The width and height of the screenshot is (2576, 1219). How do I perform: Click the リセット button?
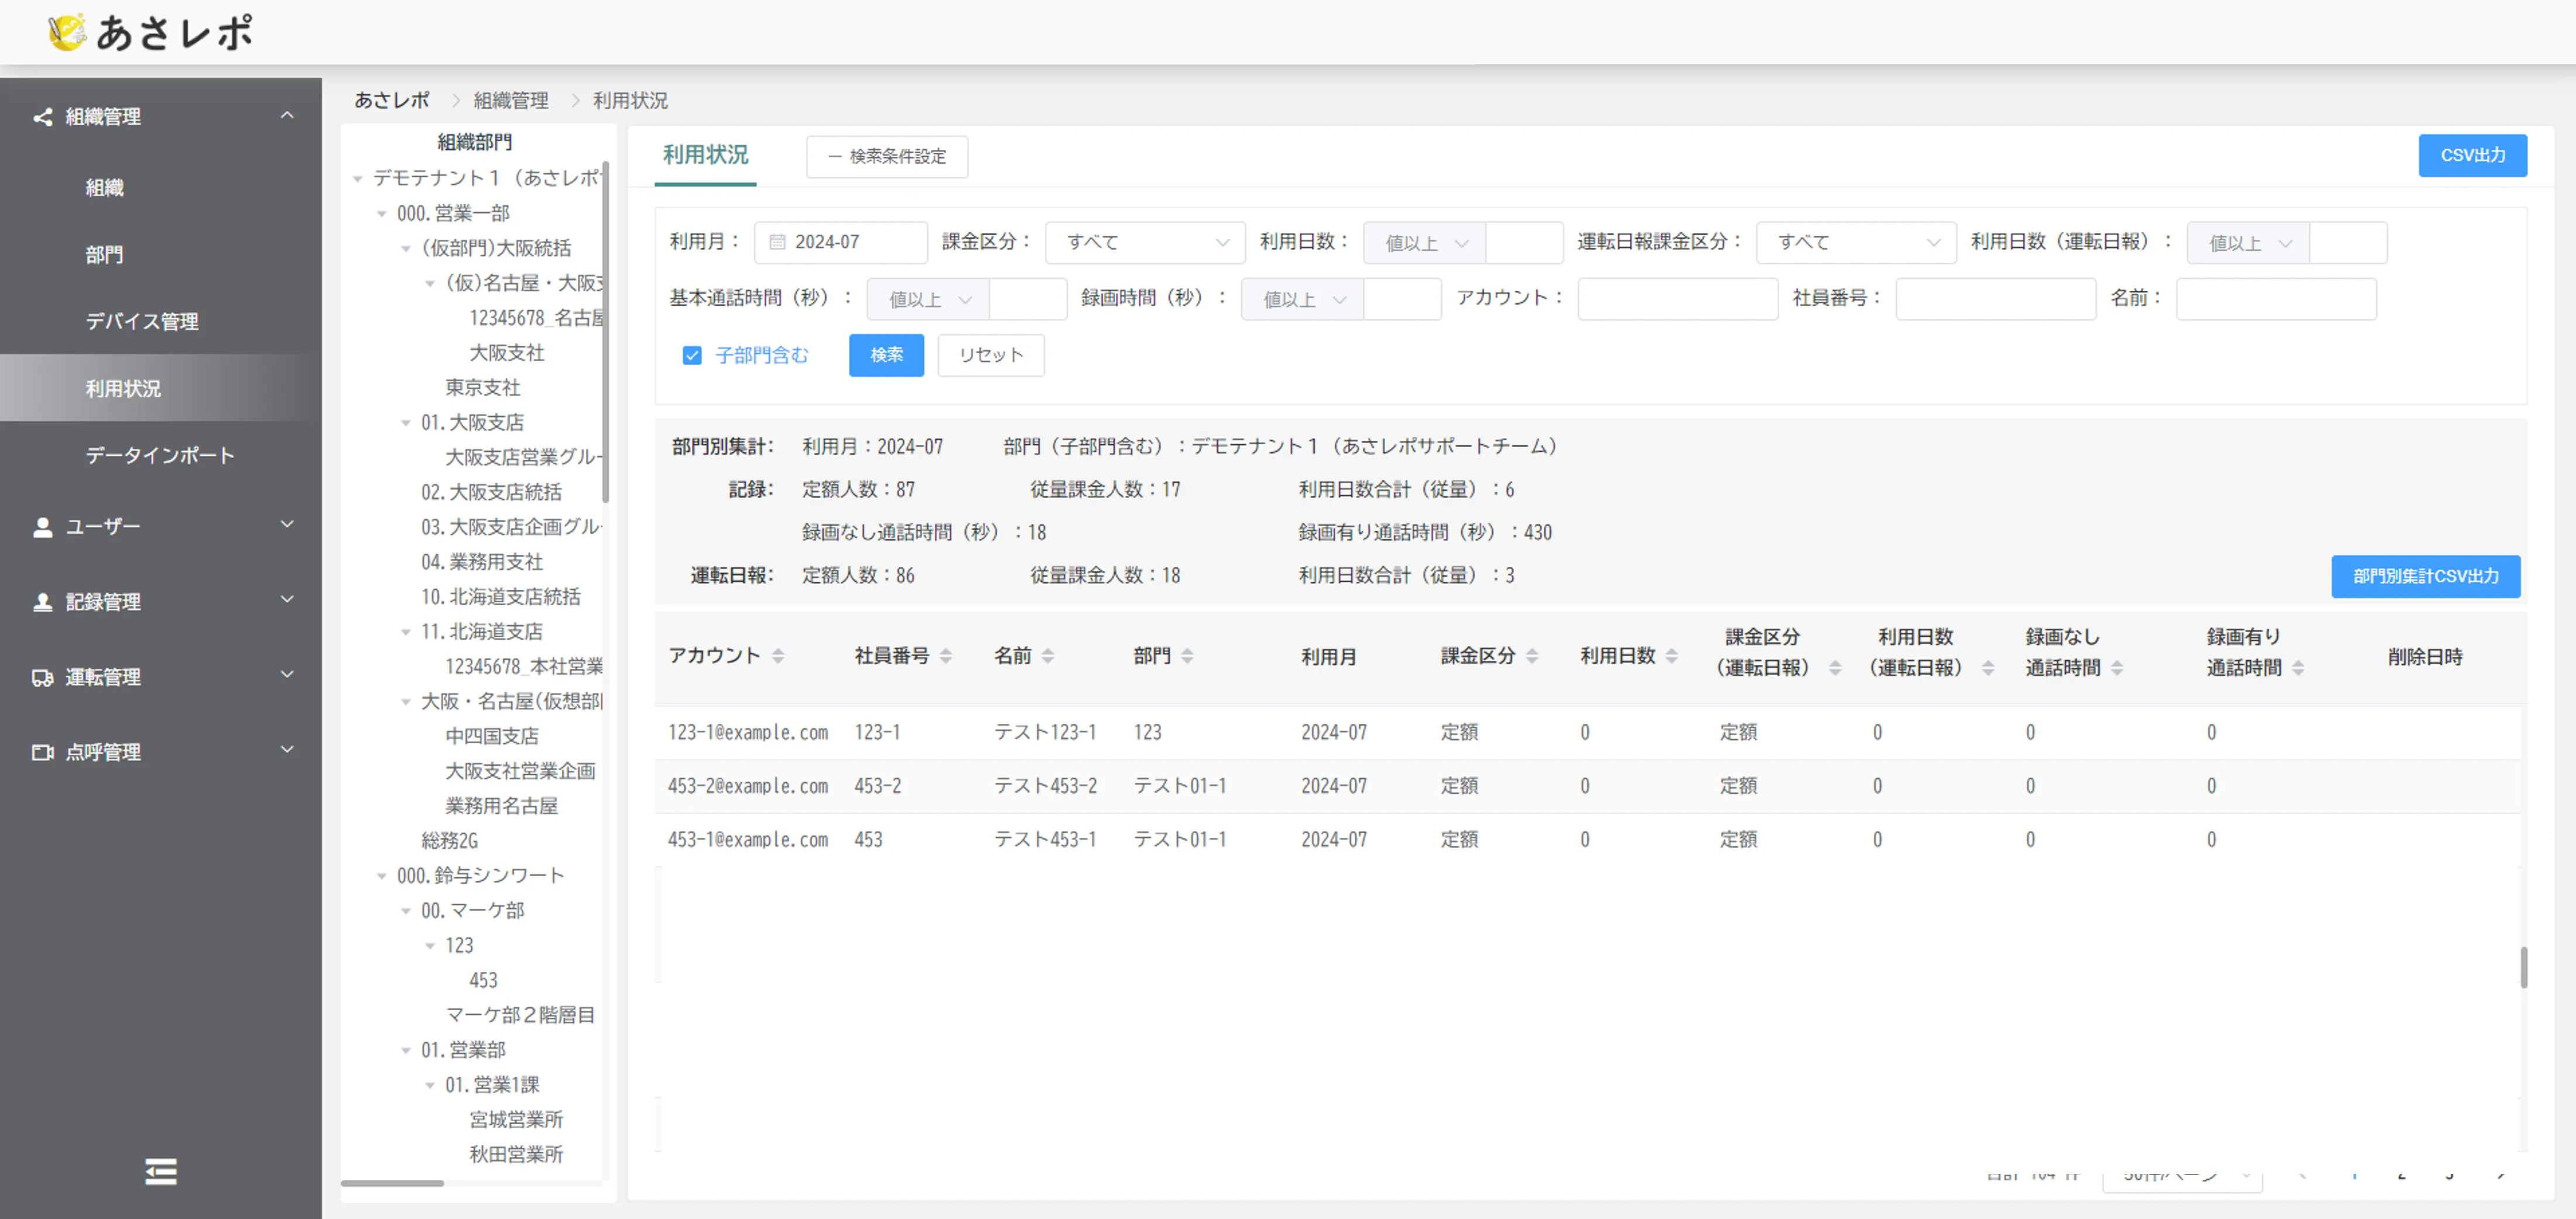[x=991, y=356]
